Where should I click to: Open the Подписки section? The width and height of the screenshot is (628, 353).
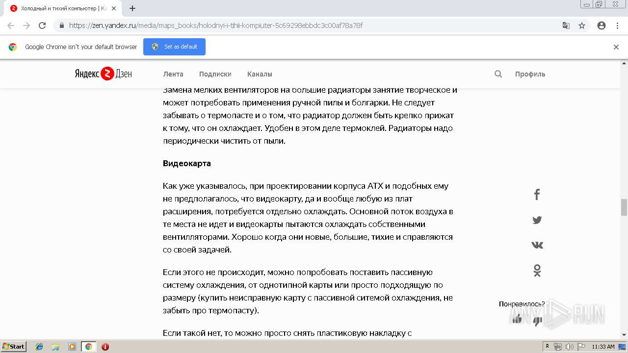pos(215,74)
